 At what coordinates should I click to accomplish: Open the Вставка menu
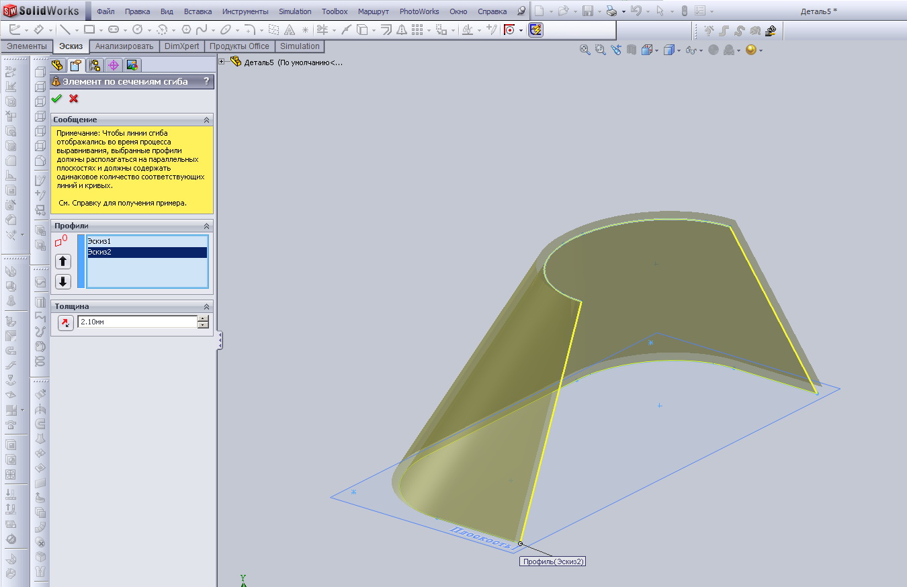tap(198, 11)
